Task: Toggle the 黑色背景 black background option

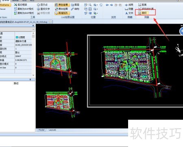Action: point(62,5)
